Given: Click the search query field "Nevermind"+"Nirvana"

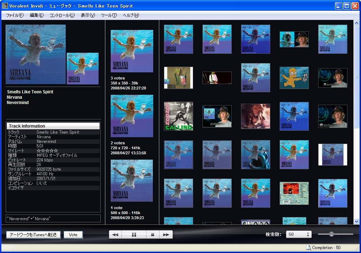Looking at the screenshot, I should (x=53, y=218).
